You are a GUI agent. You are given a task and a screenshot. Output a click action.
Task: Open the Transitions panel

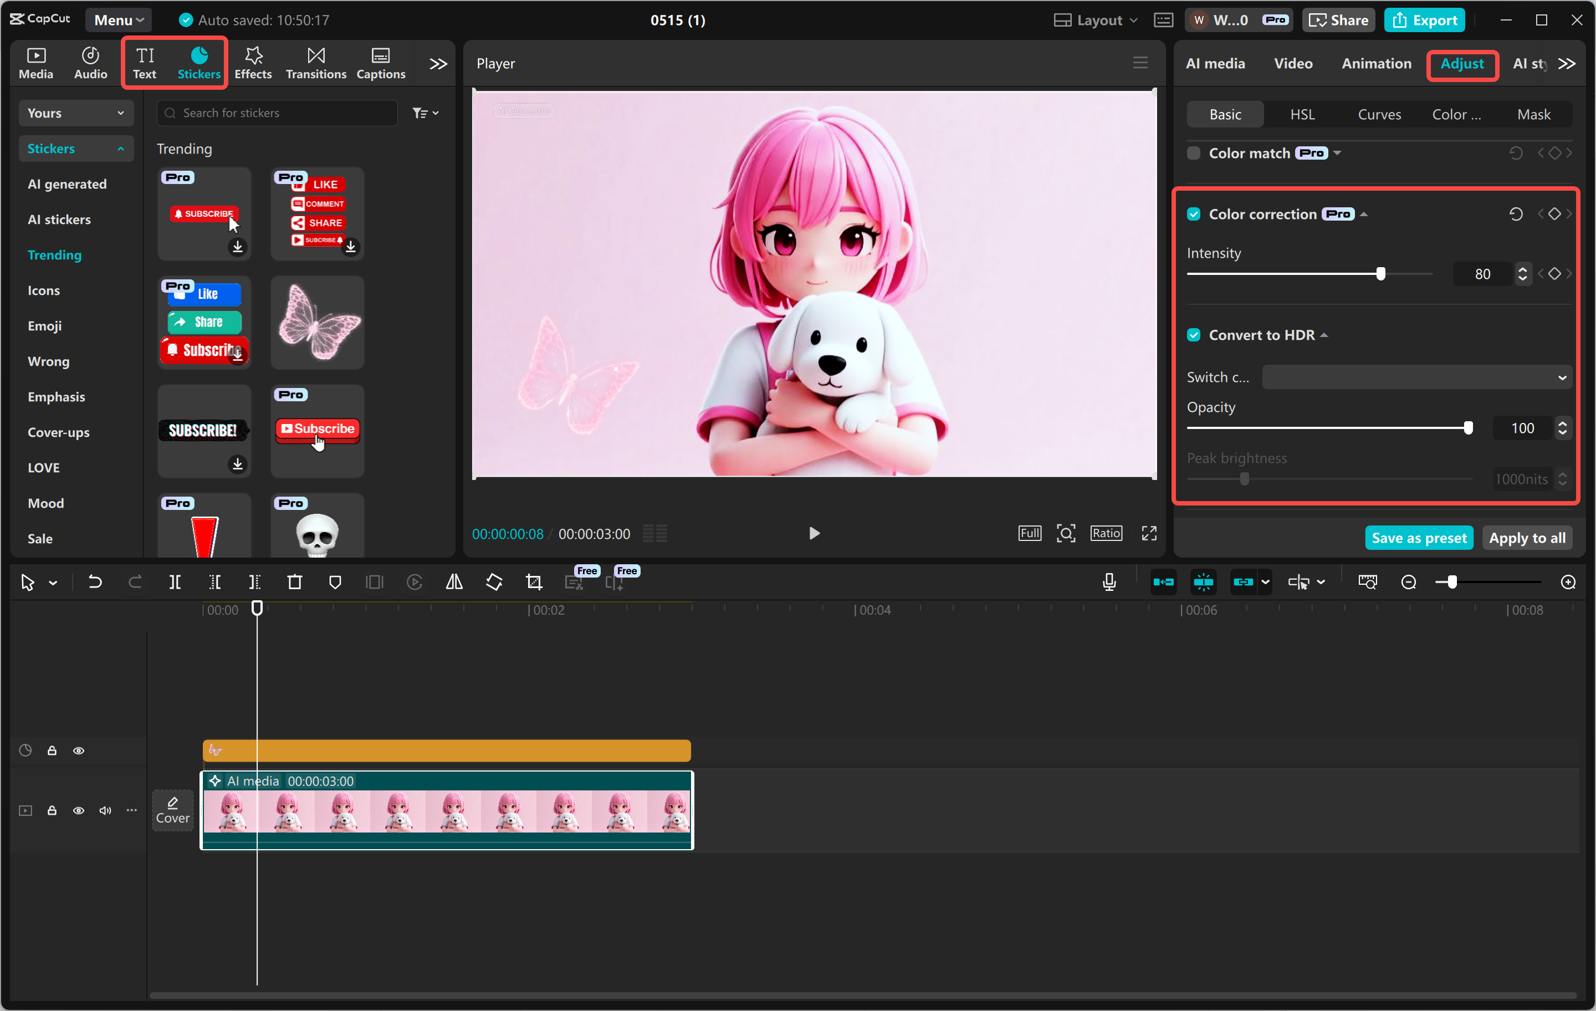coord(315,64)
